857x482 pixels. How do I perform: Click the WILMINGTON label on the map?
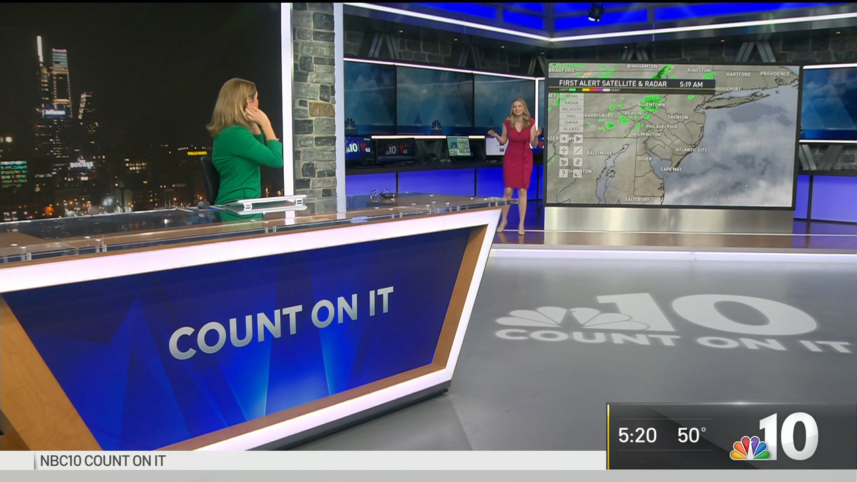tap(647, 134)
